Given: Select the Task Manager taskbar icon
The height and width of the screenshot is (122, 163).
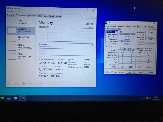Looking at the screenshot, I should pyautogui.click(x=15, y=98).
